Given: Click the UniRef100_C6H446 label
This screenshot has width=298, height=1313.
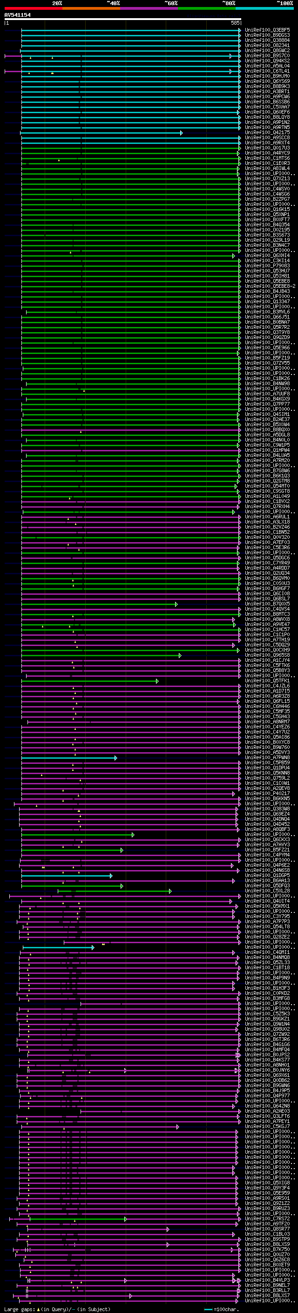Looking at the screenshot, I should click(267, 707).
